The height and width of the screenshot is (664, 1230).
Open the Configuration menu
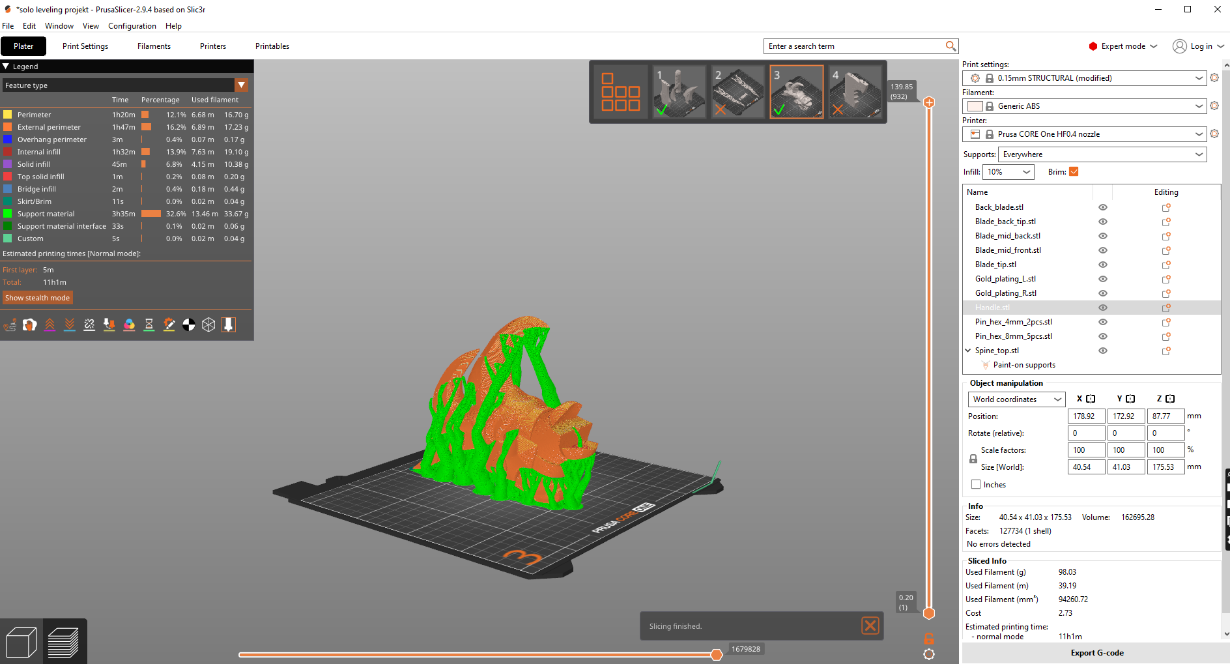pyautogui.click(x=132, y=26)
